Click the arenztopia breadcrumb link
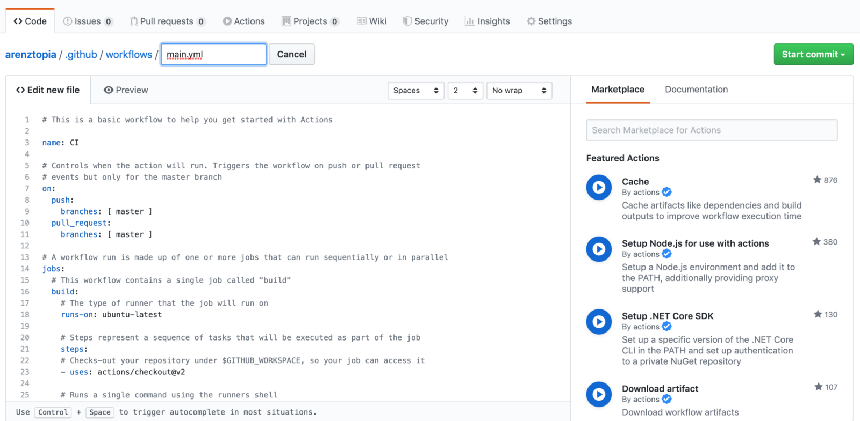The height and width of the screenshot is (421, 860). click(x=31, y=54)
